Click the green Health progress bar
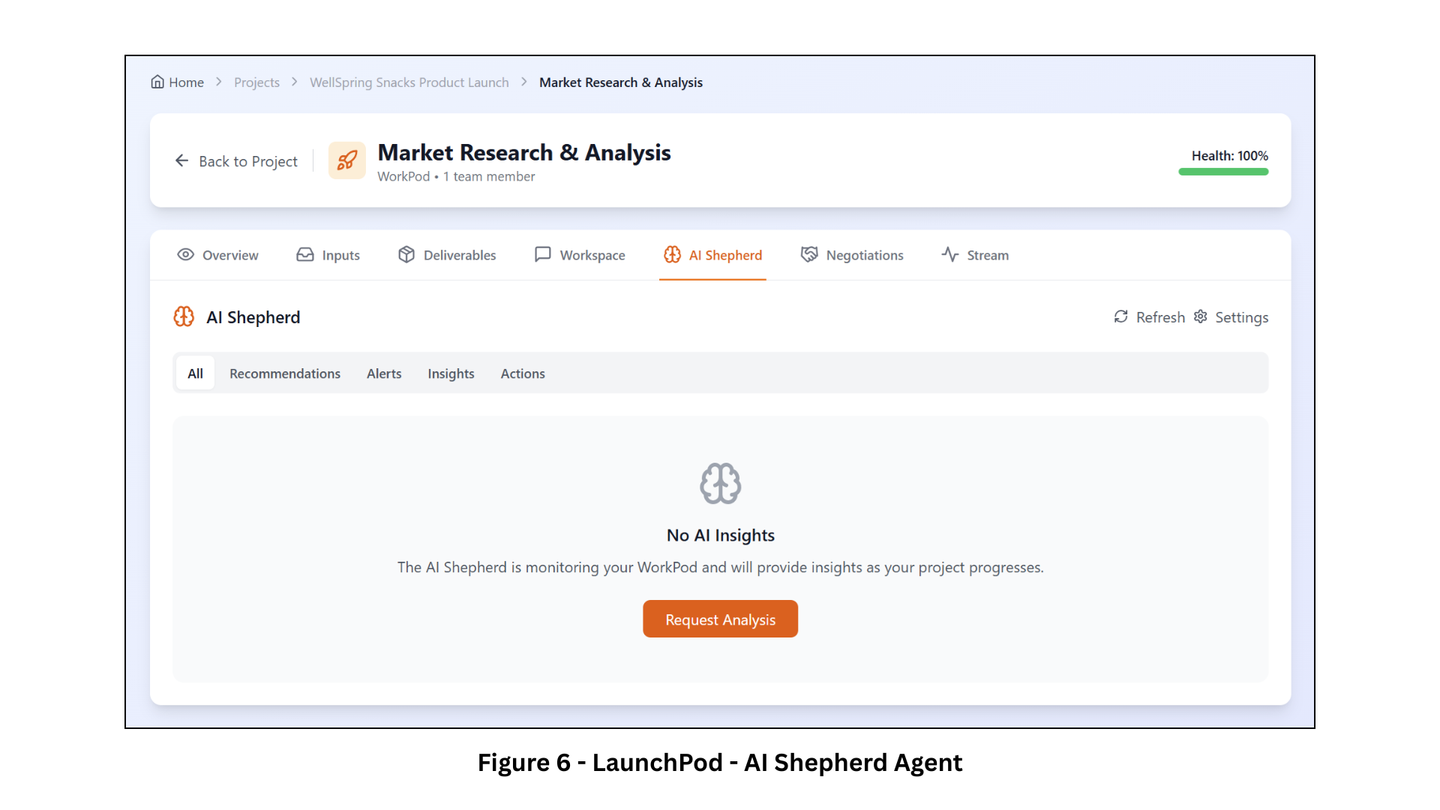1440x810 pixels. [x=1222, y=172]
